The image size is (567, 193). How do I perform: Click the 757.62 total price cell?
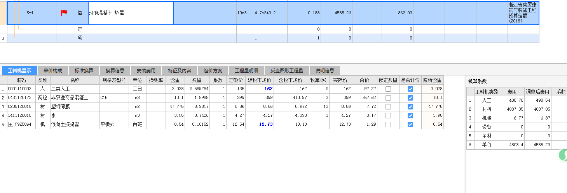coord(365,98)
